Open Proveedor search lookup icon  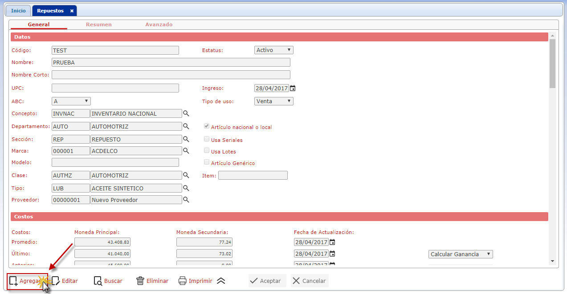pos(186,200)
